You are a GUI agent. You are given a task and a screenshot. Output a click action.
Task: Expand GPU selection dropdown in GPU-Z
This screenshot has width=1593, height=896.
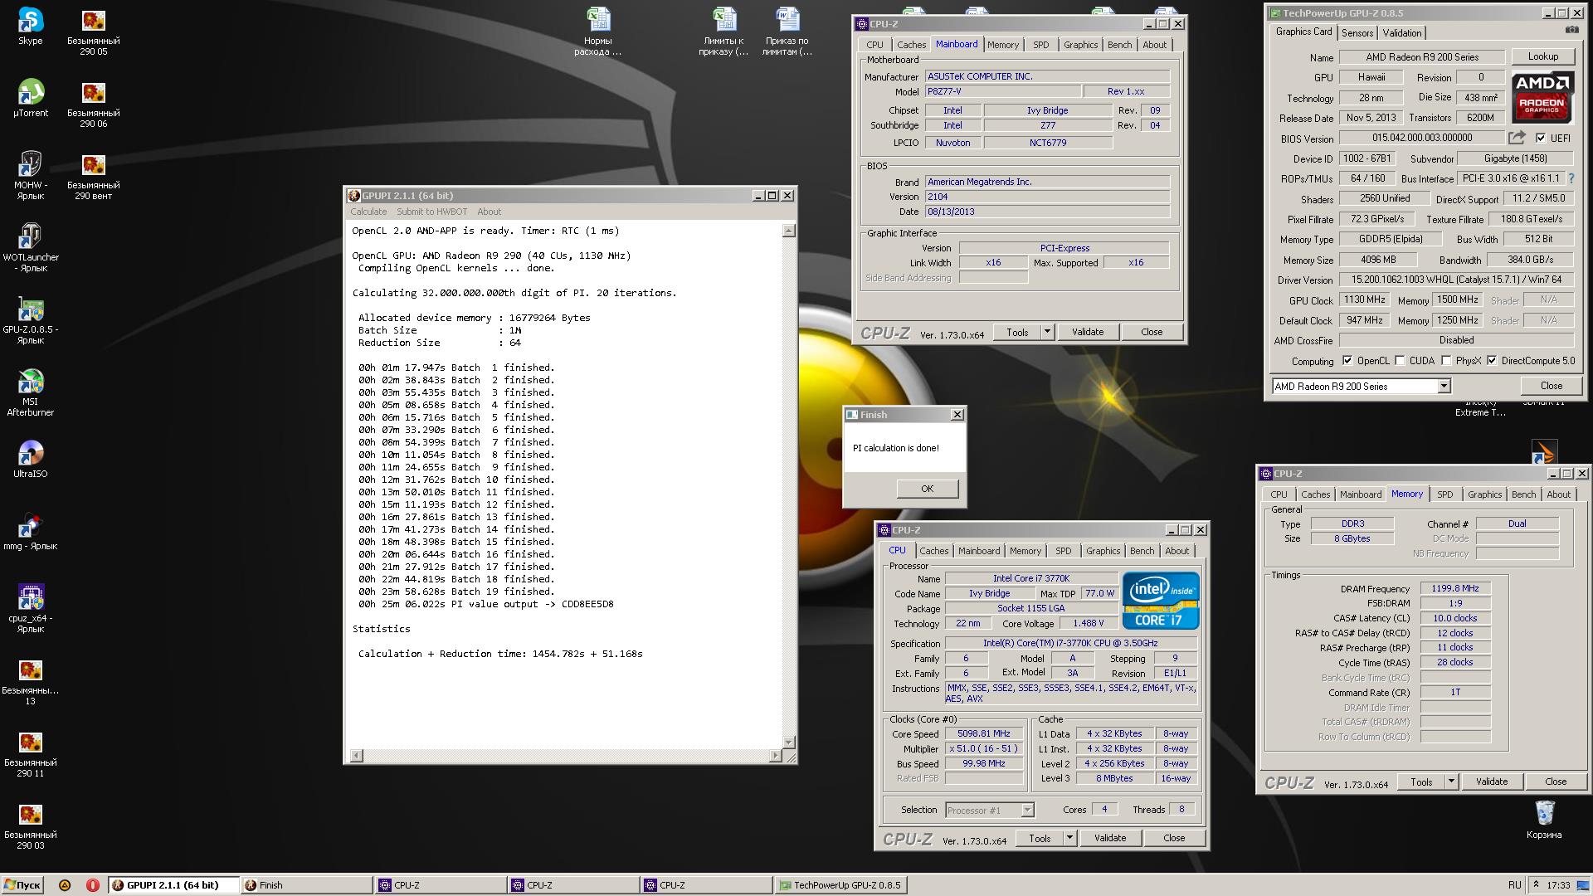(x=1444, y=386)
